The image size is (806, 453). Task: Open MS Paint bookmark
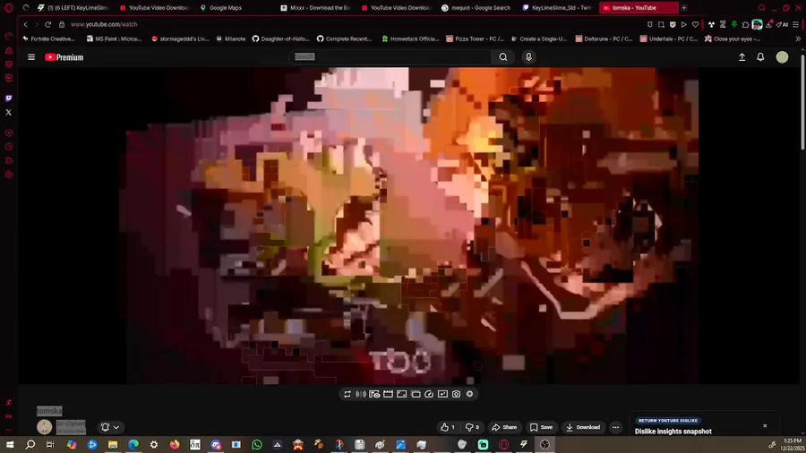114,38
